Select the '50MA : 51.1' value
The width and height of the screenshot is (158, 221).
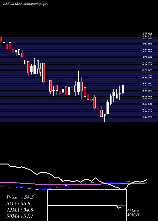(20, 216)
